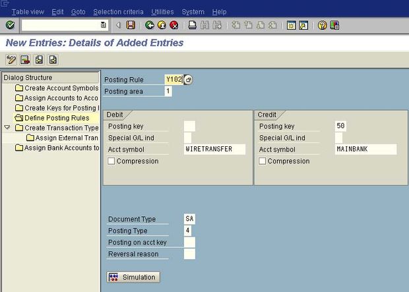The image size is (409, 292).
Task: Open the Goto menu
Action: point(79,12)
